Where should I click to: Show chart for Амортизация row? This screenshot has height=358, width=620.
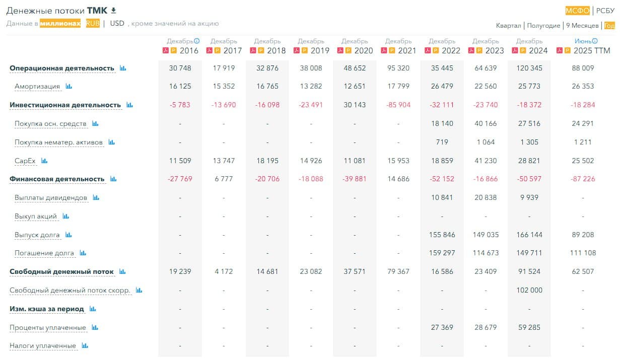[x=68, y=87]
